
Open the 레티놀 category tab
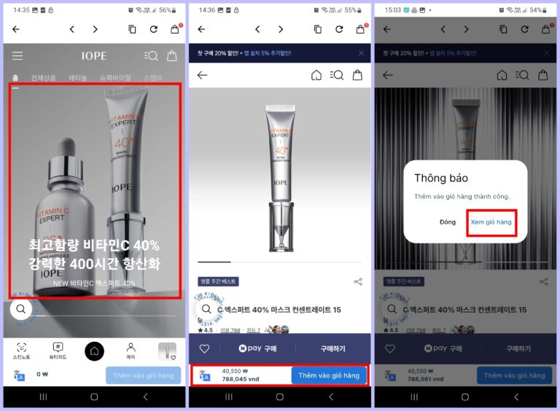(x=78, y=78)
